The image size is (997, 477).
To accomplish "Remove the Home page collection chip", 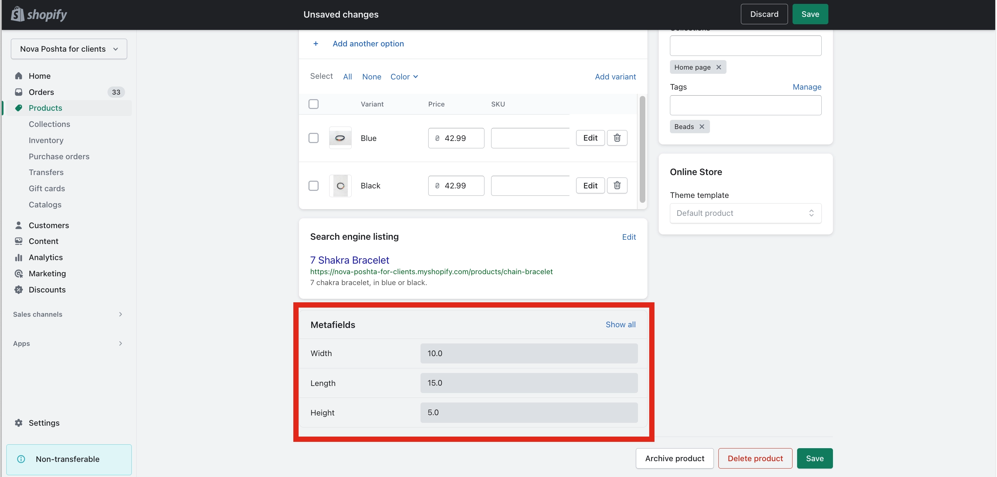I will [719, 67].
